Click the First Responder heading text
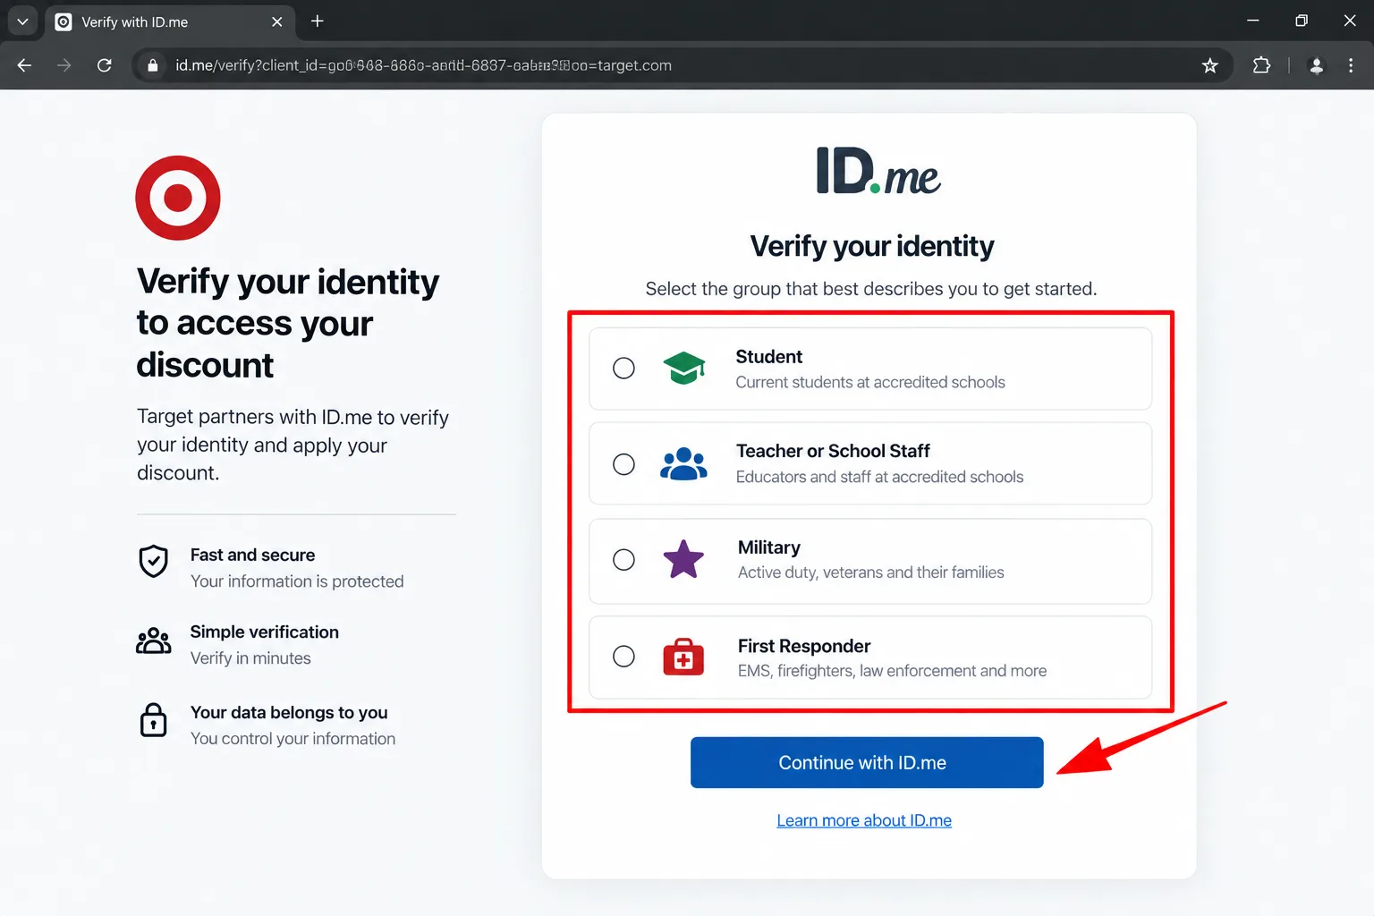The image size is (1374, 916). (804, 646)
